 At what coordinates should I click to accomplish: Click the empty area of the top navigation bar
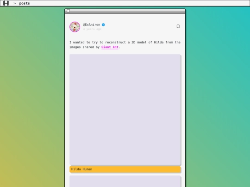click(x=139, y=3)
